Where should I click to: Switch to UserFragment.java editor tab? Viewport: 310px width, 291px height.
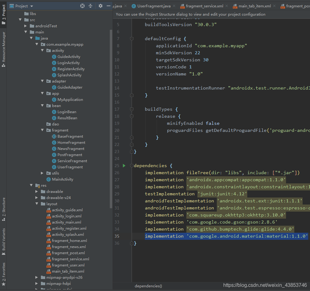(154, 6)
